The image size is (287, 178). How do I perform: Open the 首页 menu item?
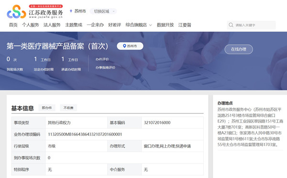pos(13,25)
